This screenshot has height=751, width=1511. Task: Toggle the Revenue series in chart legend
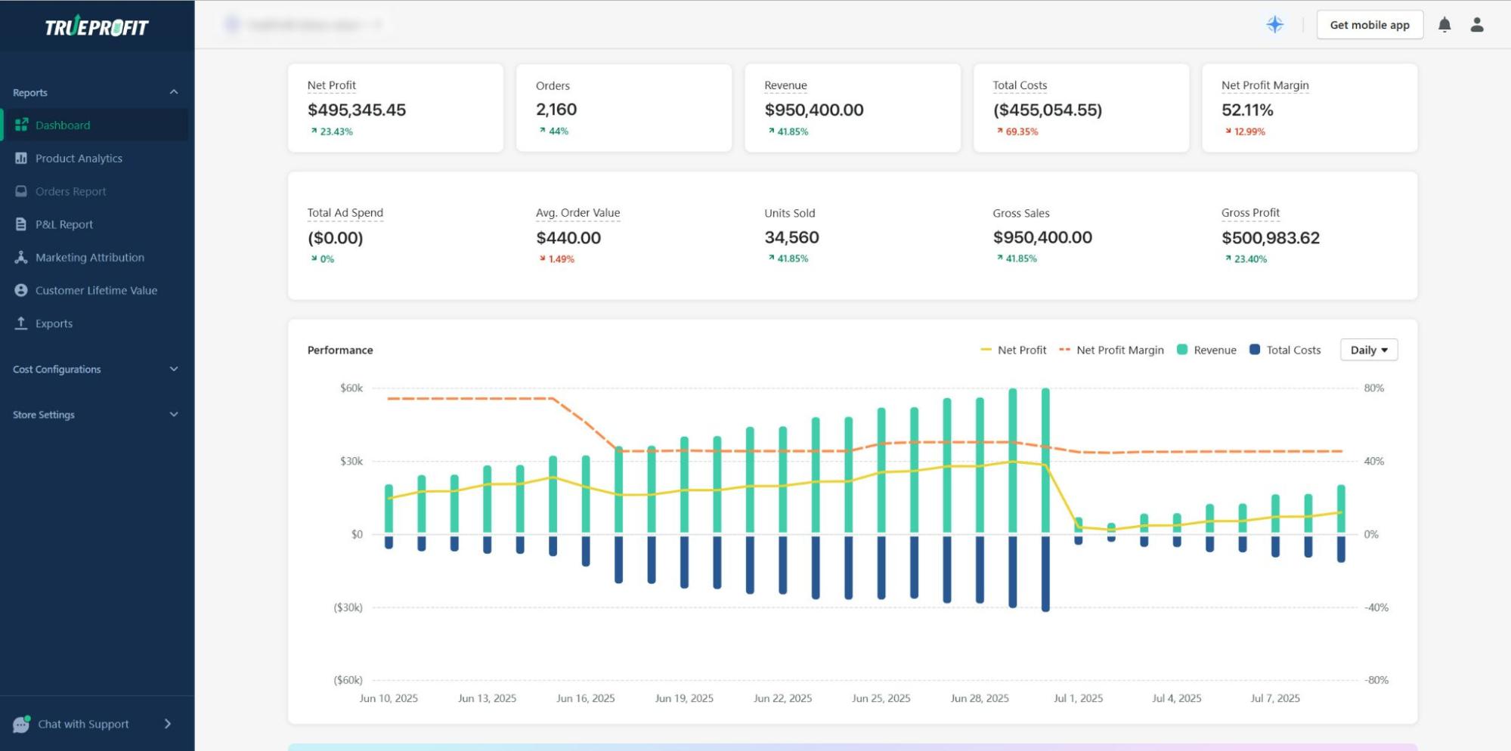pyautogui.click(x=1206, y=350)
